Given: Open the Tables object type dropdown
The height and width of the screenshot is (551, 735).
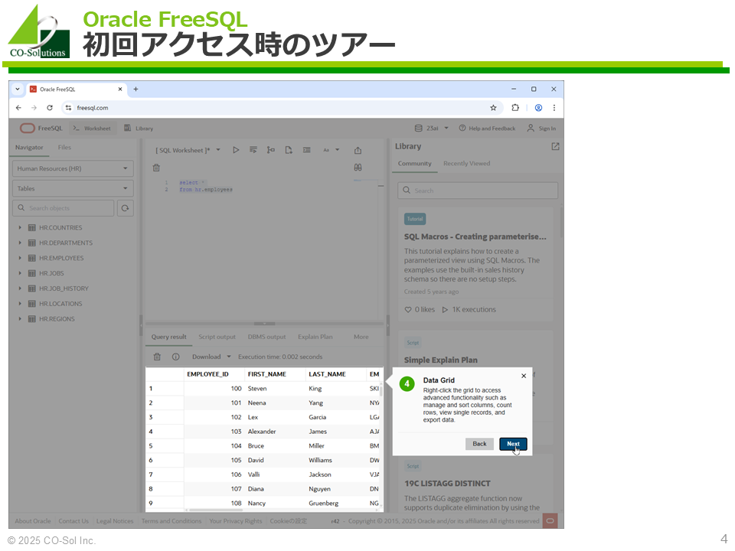Looking at the screenshot, I should click(73, 188).
